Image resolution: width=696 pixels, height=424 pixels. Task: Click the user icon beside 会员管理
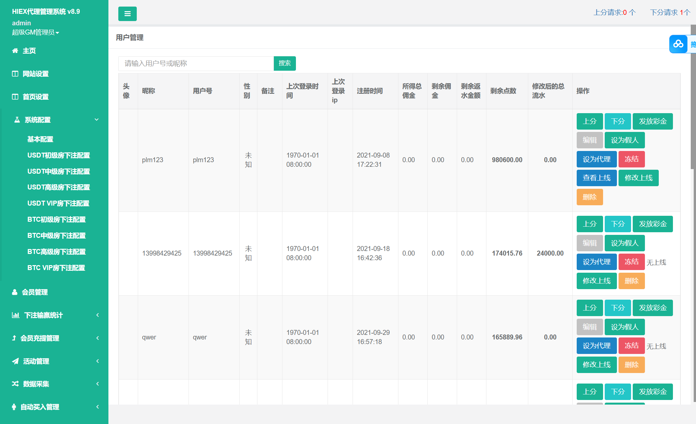[14, 292]
